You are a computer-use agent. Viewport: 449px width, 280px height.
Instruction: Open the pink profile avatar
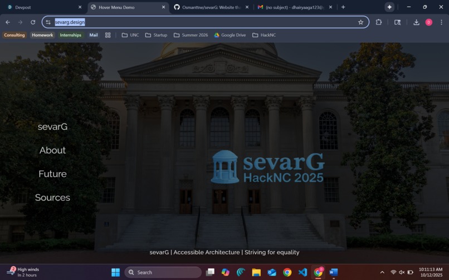(429, 22)
